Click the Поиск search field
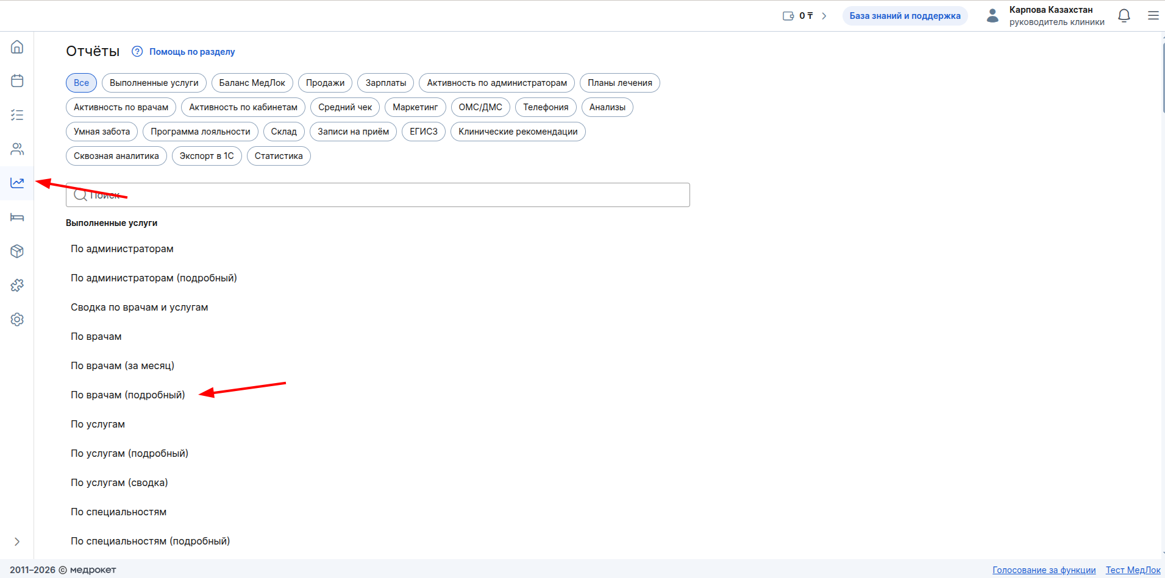The image size is (1165, 578). pyautogui.click(x=378, y=196)
